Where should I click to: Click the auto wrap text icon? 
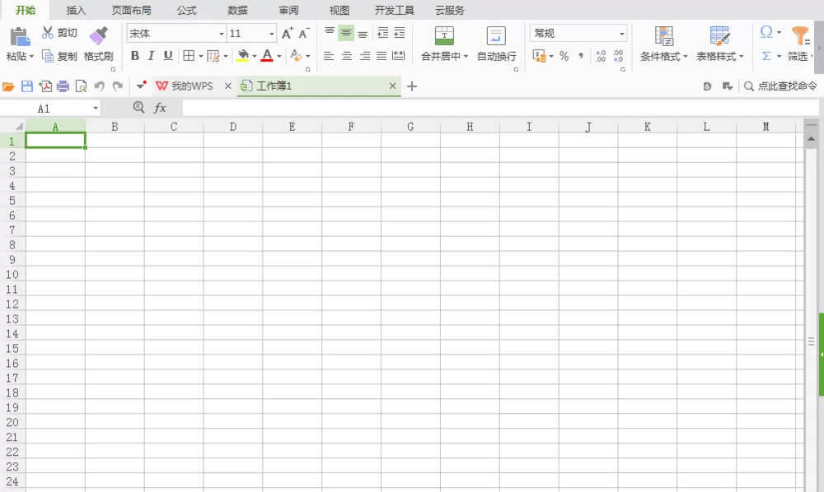click(x=496, y=35)
